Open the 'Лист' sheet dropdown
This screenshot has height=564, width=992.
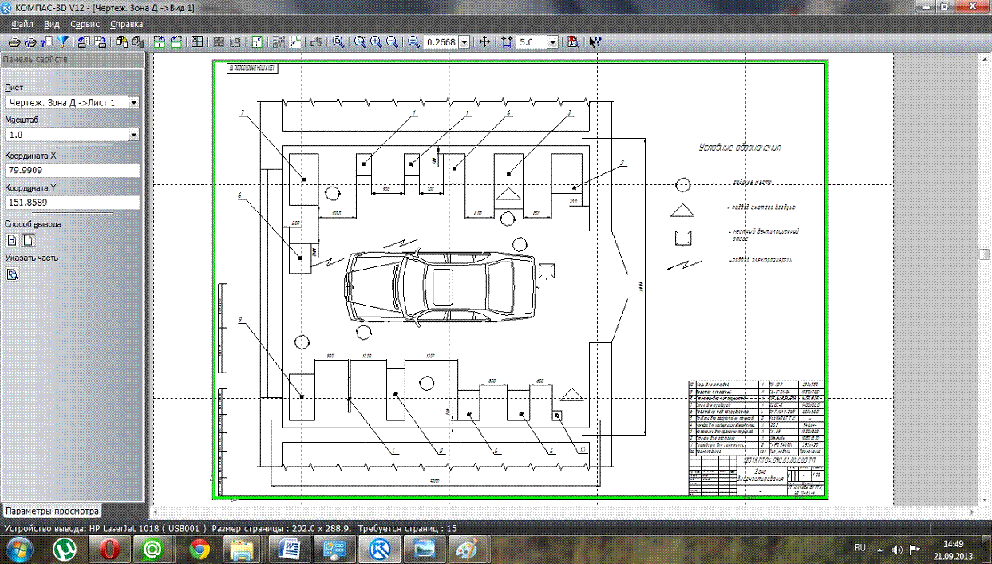[x=133, y=102]
